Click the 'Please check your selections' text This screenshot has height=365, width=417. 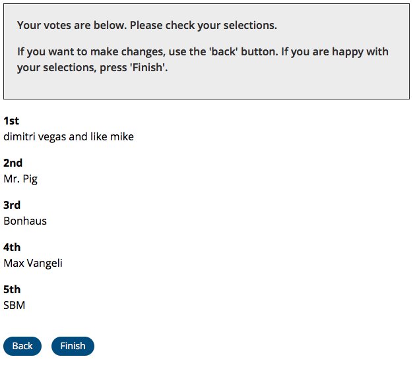point(203,26)
